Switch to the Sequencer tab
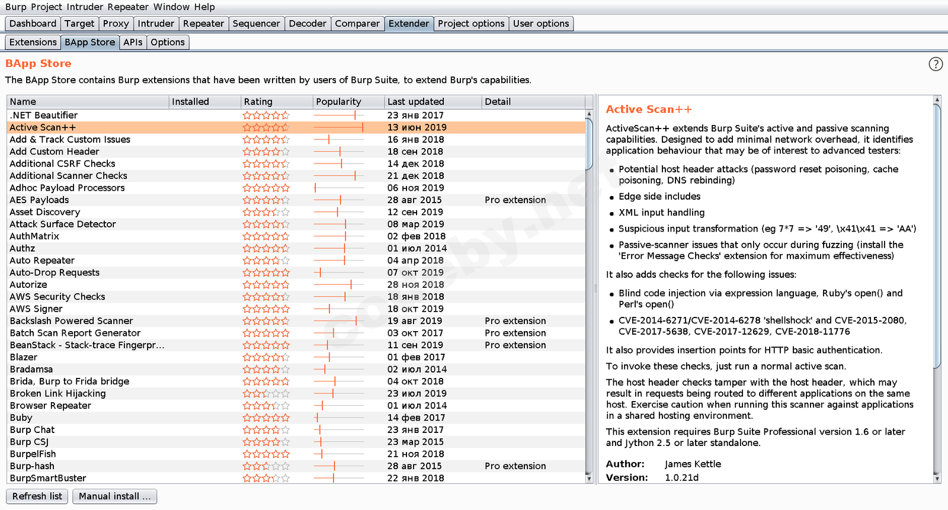Image resolution: width=948 pixels, height=510 pixels. point(256,24)
